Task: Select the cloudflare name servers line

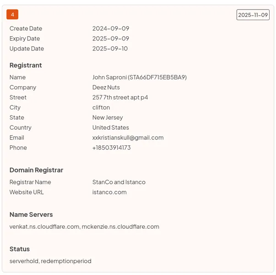Action: coord(84,227)
